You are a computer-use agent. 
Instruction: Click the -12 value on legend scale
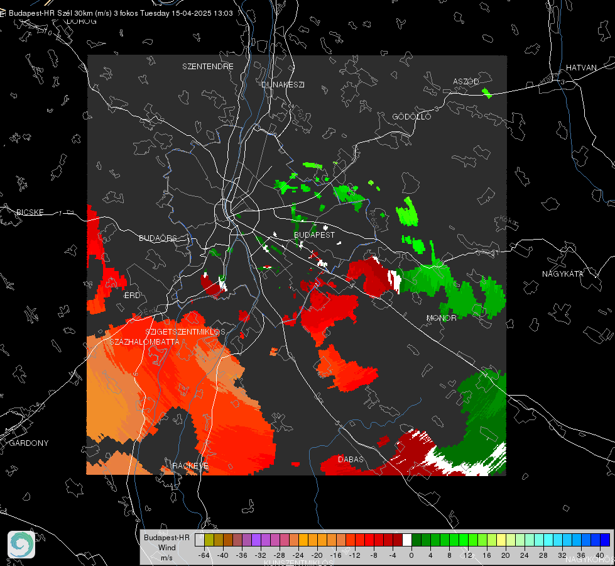point(355,555)
